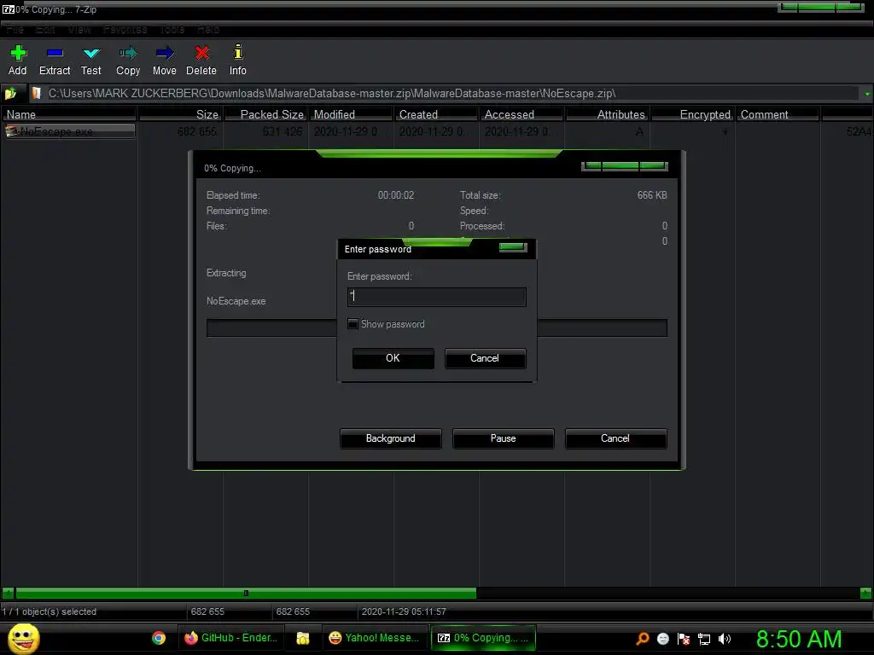Click the Total size 666 KB value
Screen dimensions: 874x655
coord(652,195)
